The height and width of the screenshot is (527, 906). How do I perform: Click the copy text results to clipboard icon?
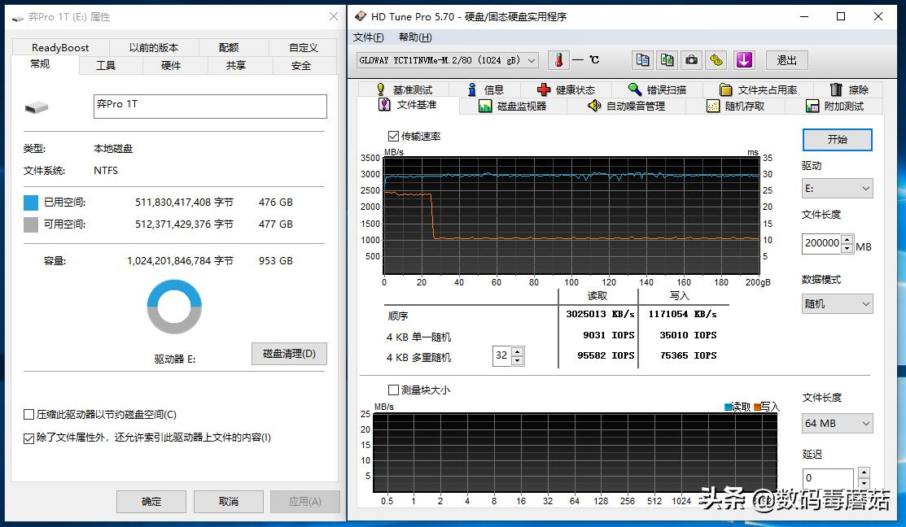point(642,59)
